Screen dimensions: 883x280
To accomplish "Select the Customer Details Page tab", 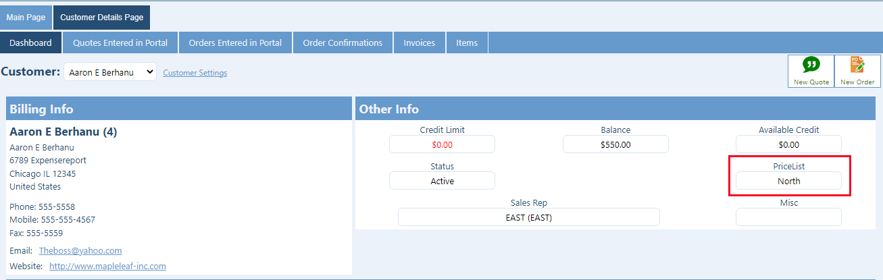I will (x=101, y=18).
